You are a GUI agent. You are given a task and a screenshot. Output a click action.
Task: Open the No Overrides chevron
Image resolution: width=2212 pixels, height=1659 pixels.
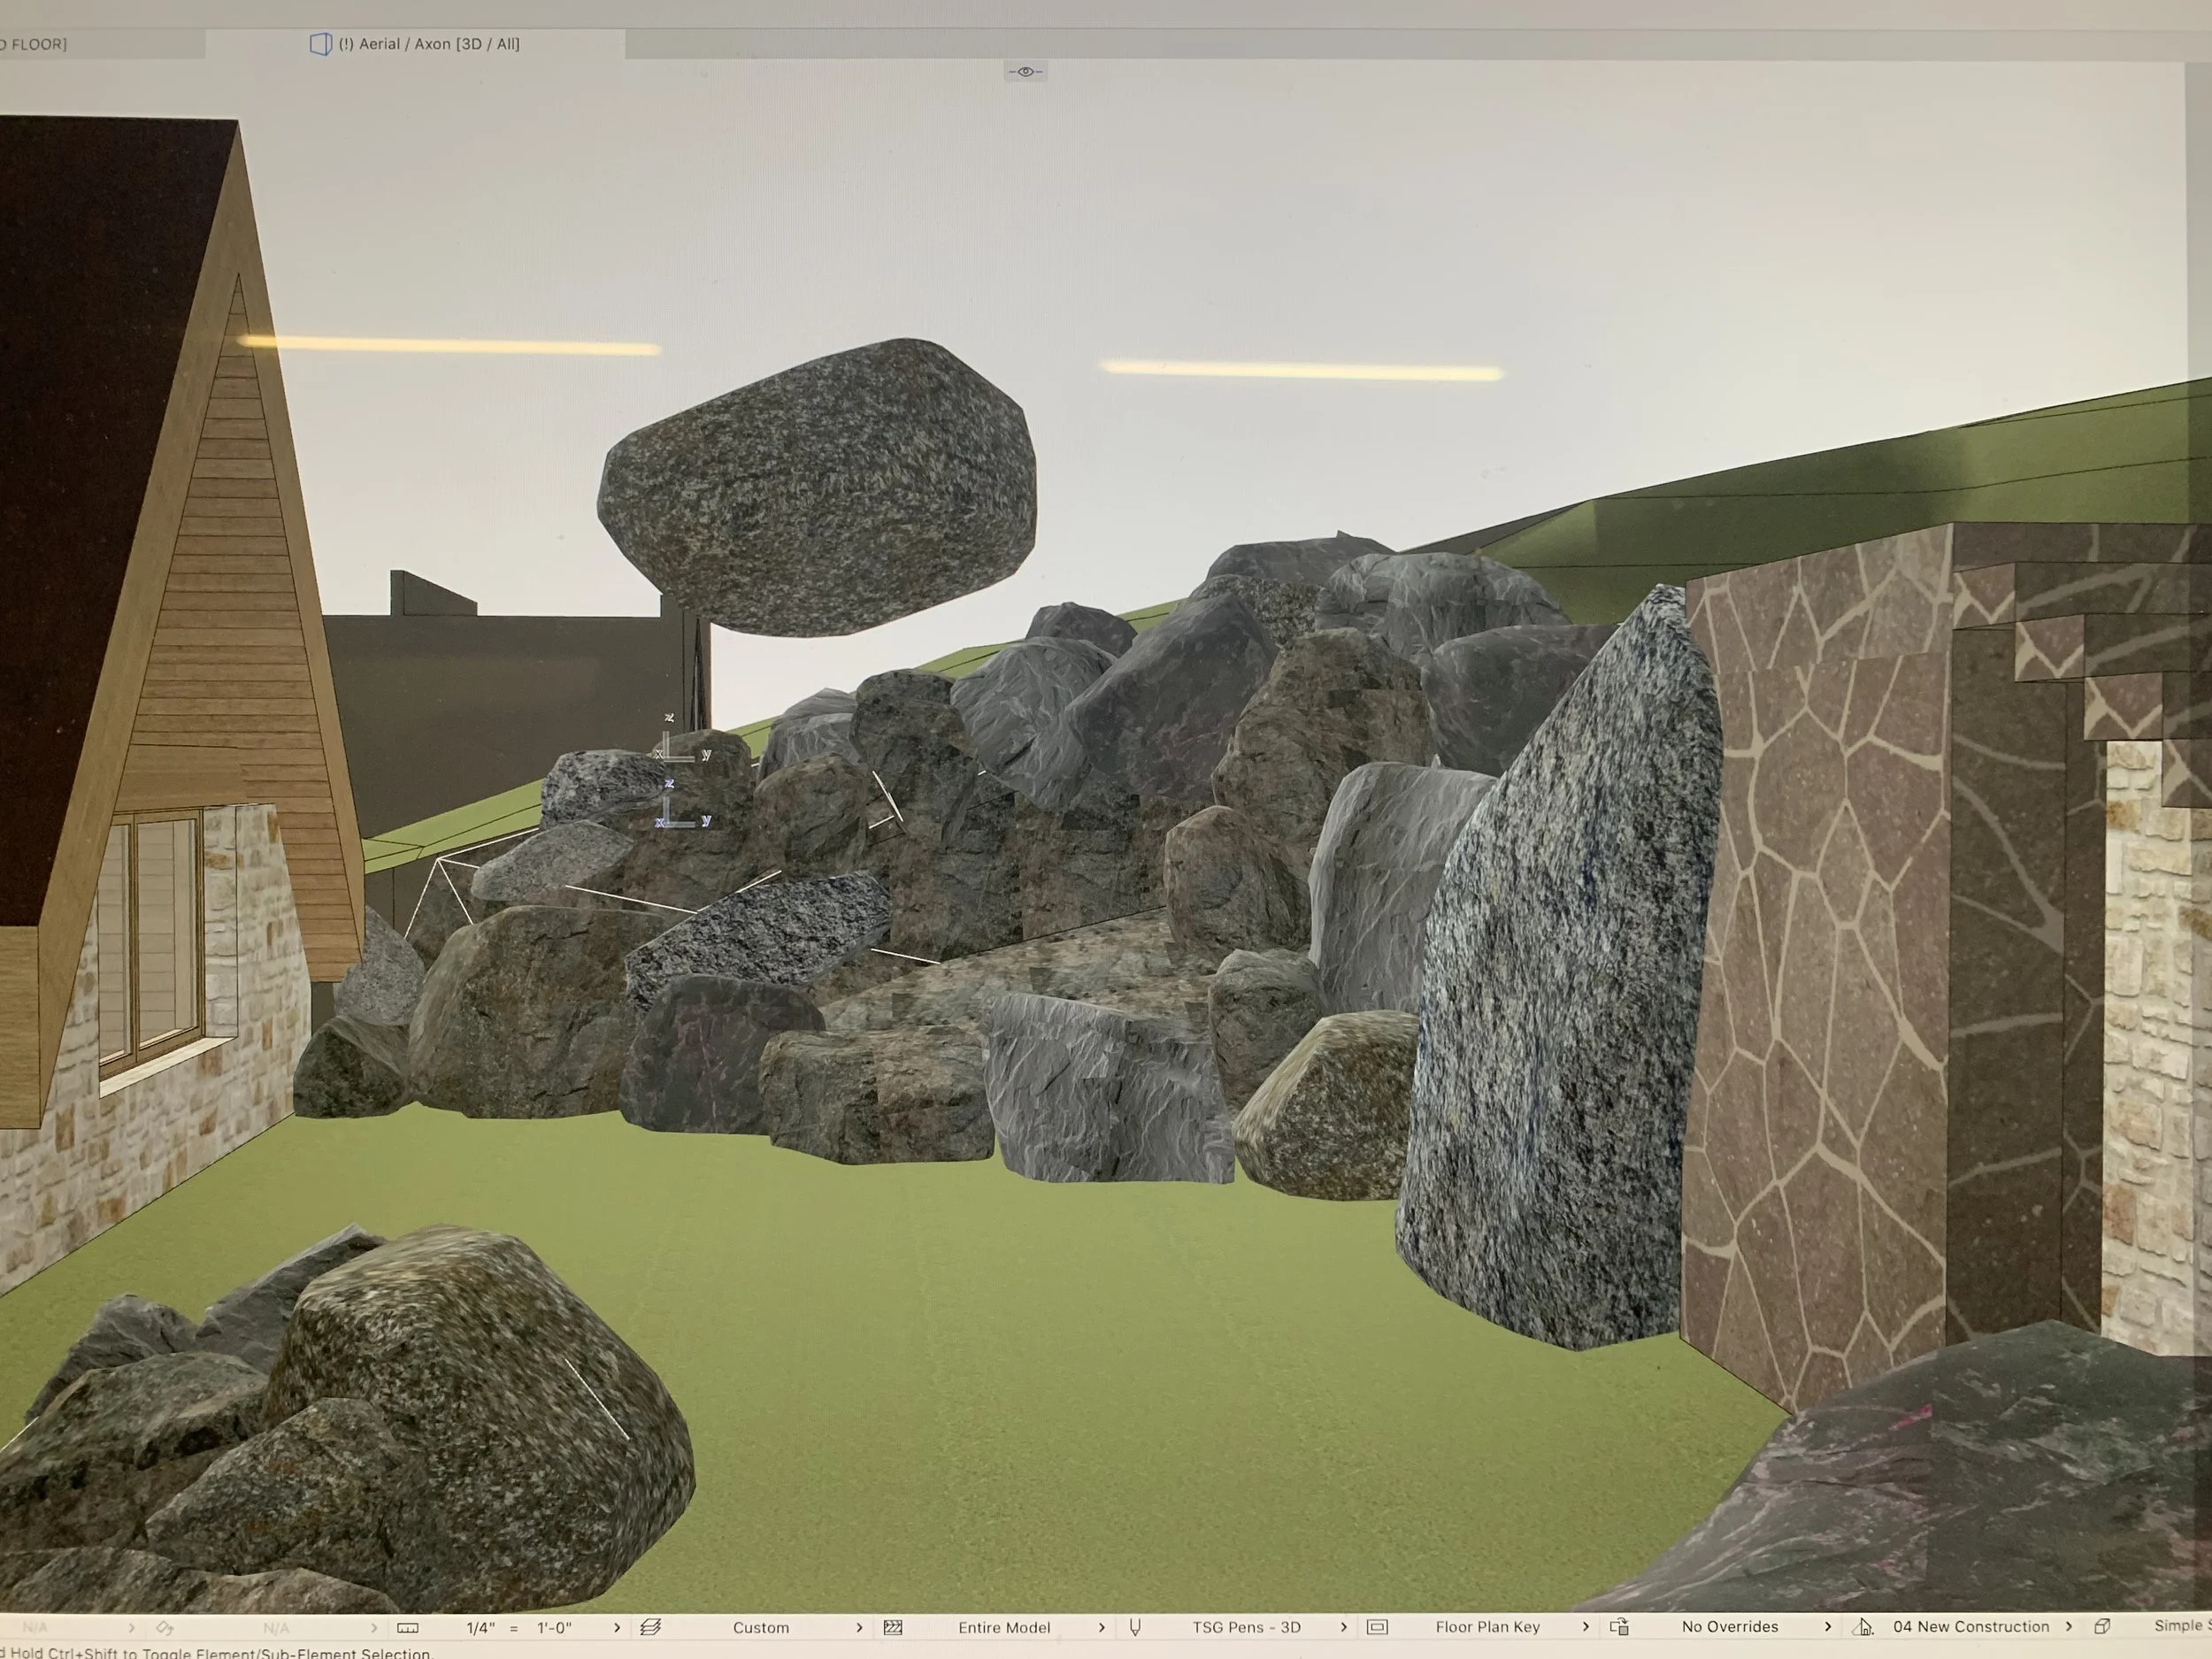(1828, 1626)
